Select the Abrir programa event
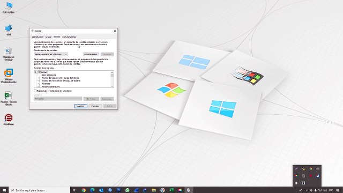The image size is (343, 193). [x=49, y=75]
